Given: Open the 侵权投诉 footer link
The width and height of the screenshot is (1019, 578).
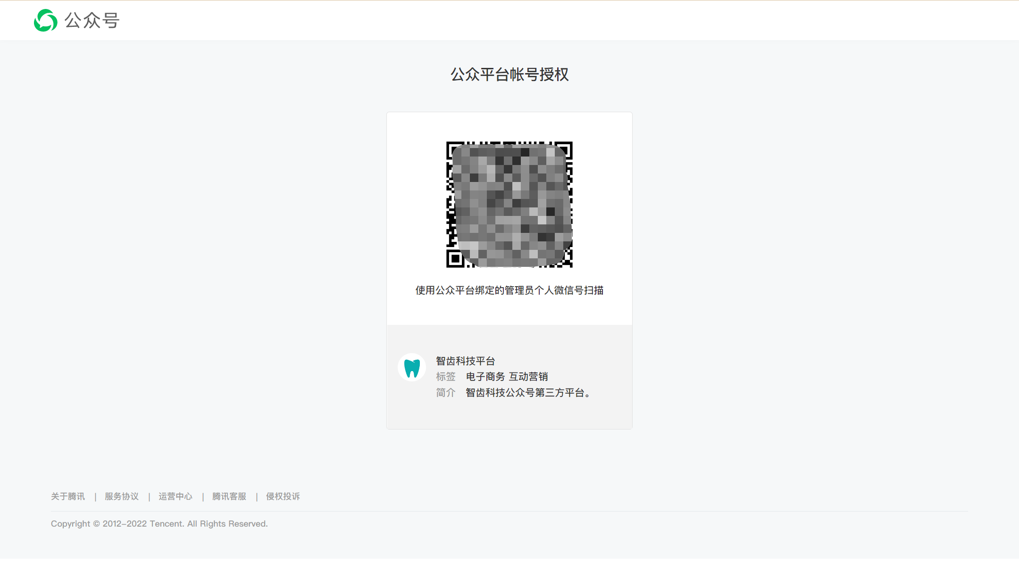Looking at the screenshot, I should click(283, 496).
